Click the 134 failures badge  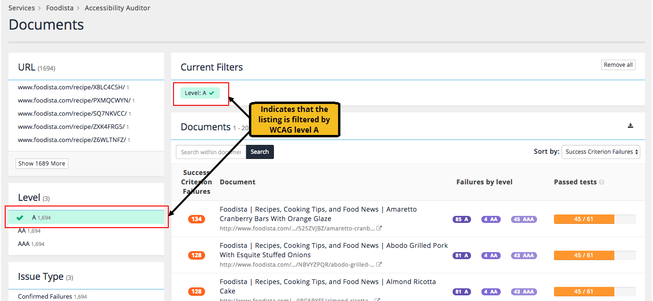click(x=197, y=219)
